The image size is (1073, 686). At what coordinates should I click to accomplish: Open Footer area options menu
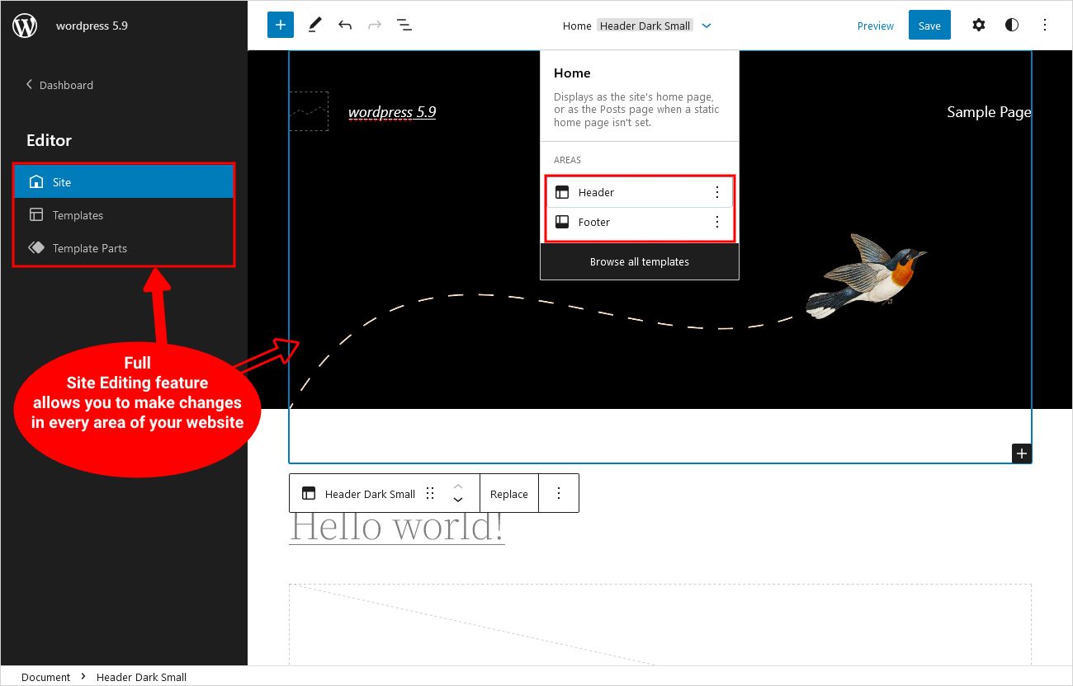coord(716,222)
